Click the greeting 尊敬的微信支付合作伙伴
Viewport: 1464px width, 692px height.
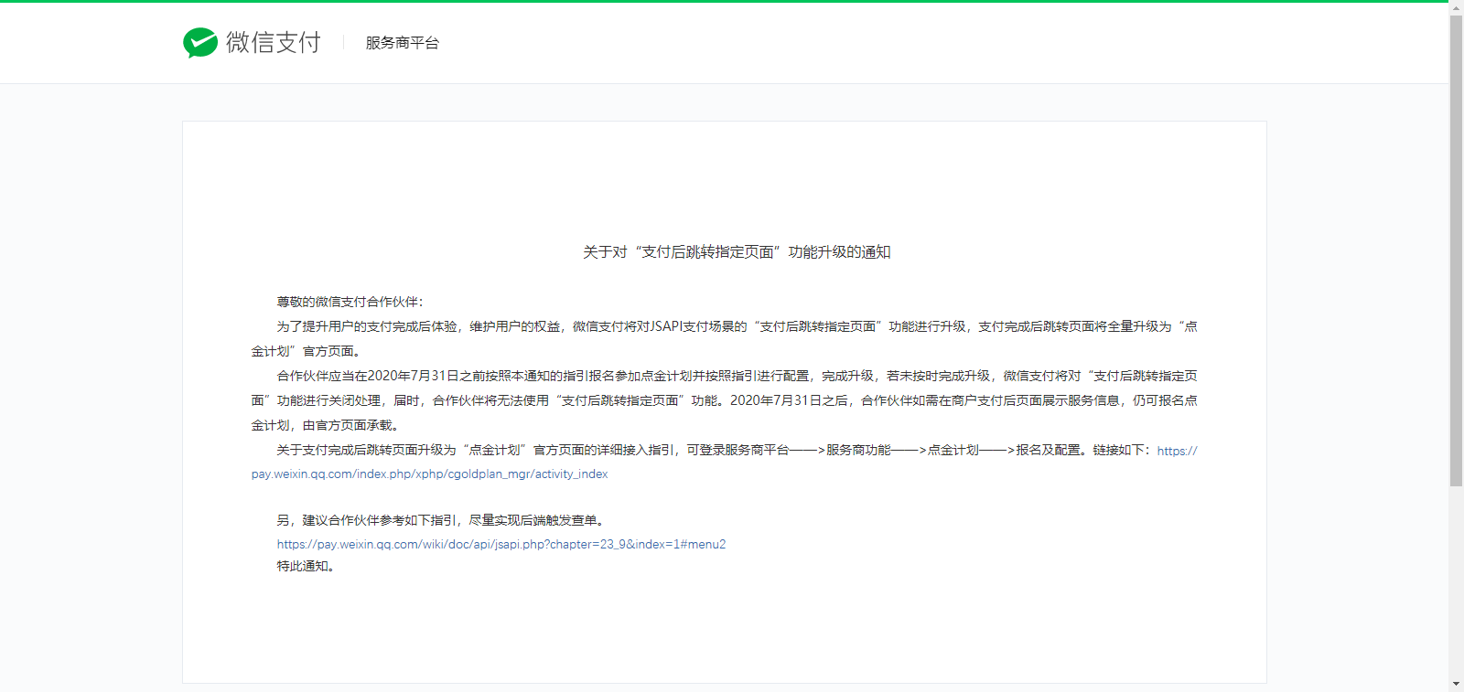(350, 302)
